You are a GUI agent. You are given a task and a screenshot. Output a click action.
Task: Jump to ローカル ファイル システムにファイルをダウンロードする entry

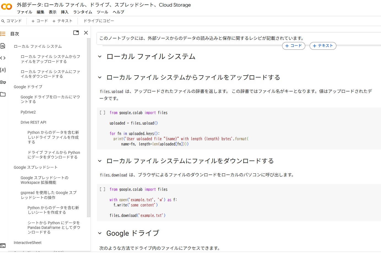[50, 74]
